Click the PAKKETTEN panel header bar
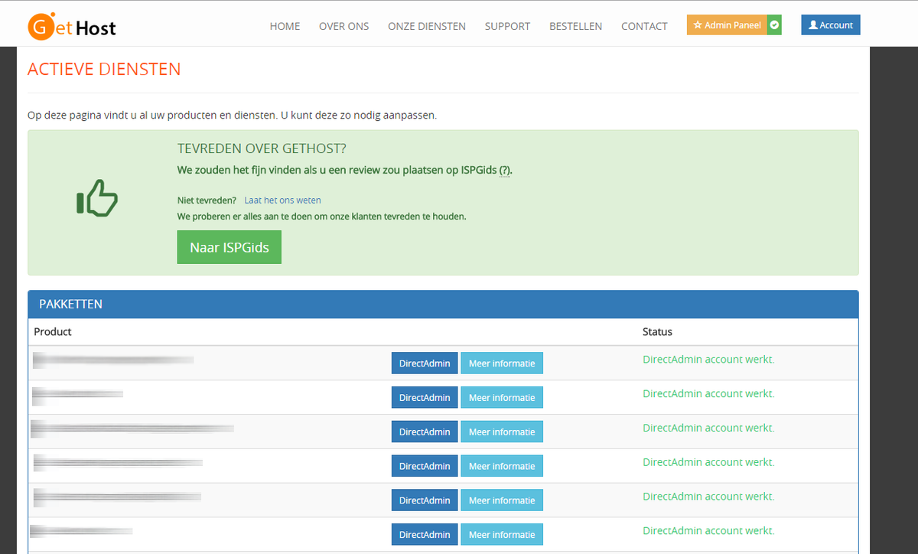Screen dimensions: 918x554 70,304
